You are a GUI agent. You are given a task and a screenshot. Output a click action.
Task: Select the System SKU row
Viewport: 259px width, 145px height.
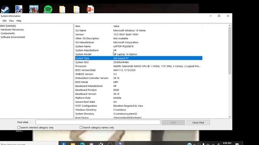click(138, 62)
